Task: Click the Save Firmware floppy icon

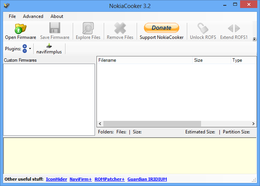Action: point(55,28)
